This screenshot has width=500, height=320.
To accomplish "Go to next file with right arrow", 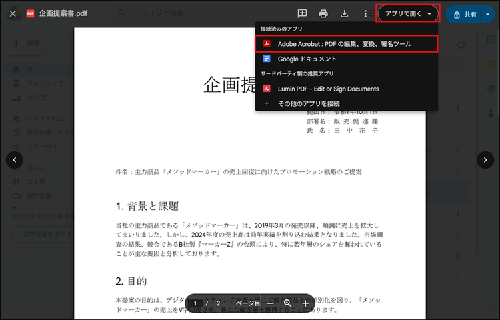I will point(485,159).
